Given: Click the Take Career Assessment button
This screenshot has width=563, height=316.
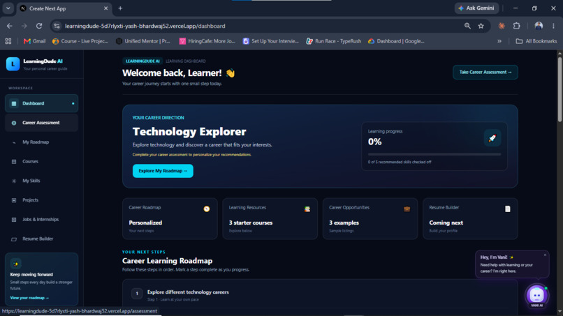Looking at the screenshot, I should [x=485, y=72].
